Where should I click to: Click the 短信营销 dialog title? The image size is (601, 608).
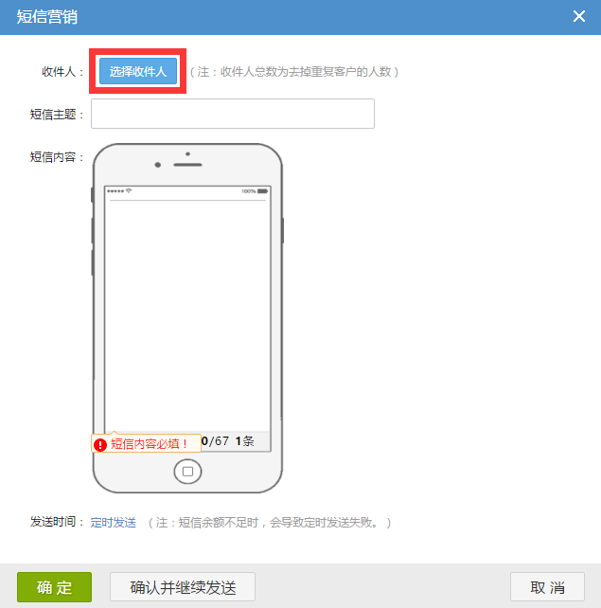(x=47, y=17)
